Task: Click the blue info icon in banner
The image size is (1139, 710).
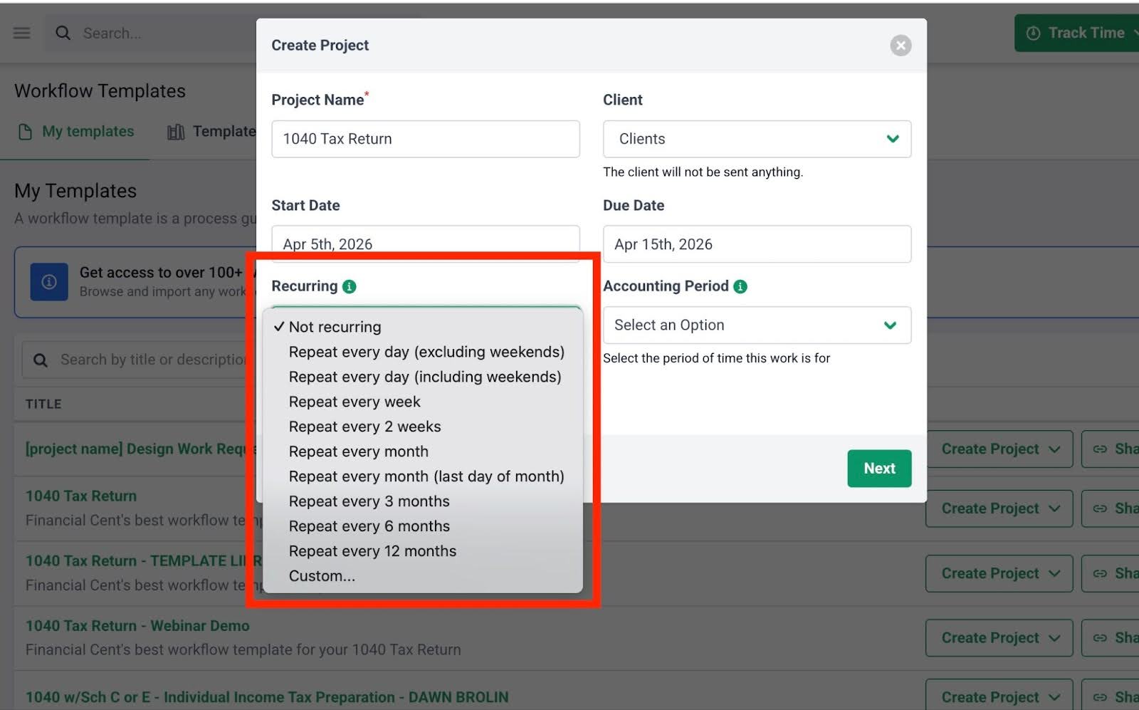Action: pyautogui.click(x=49, y=282)
